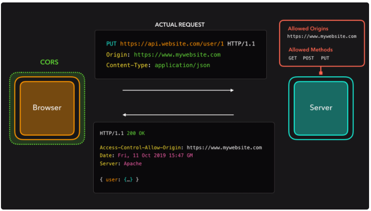Select the allowed origin https://www.mywebsite.com
The image size is (371, 211).
321,36
